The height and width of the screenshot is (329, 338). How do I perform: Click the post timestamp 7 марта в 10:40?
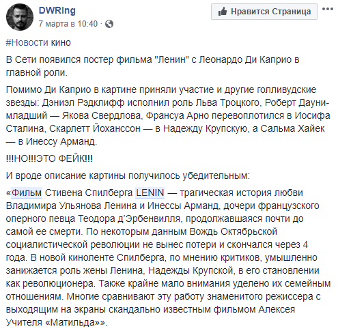click(x=68, y=24)
